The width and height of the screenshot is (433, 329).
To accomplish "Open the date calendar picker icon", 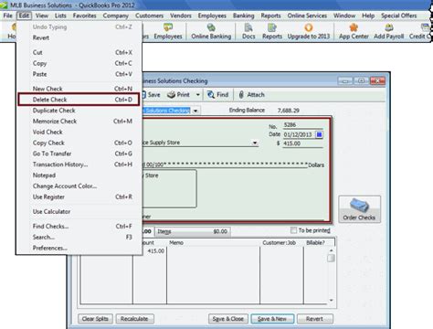I will tap(319, 134).
